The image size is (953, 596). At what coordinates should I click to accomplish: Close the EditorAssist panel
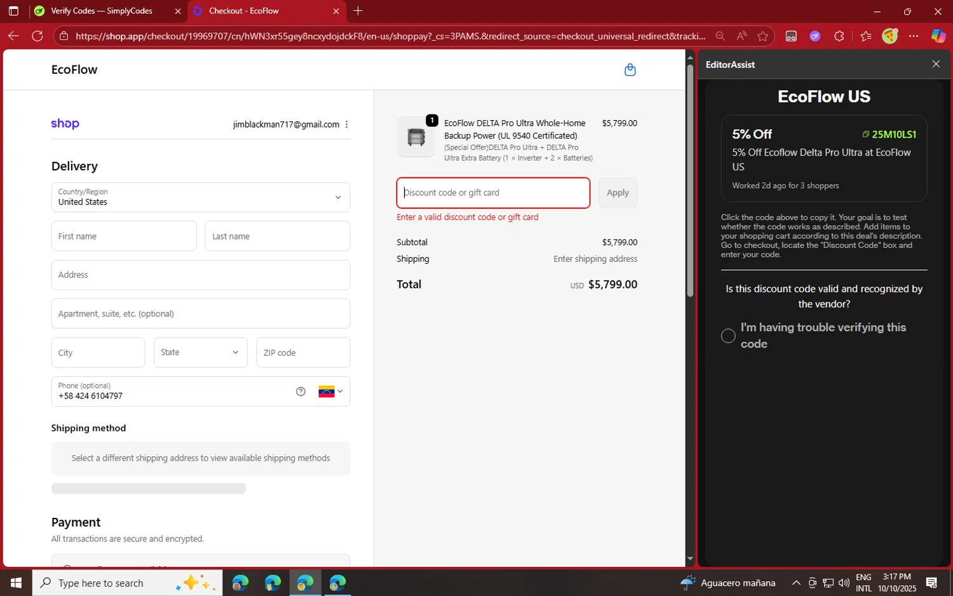click(x=936, y=64)
